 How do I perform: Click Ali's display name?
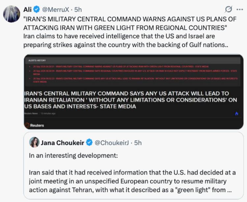tap(27, 10)
